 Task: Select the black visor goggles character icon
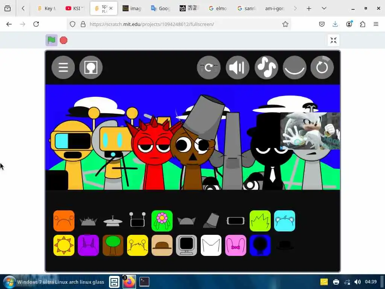point(236,221)
